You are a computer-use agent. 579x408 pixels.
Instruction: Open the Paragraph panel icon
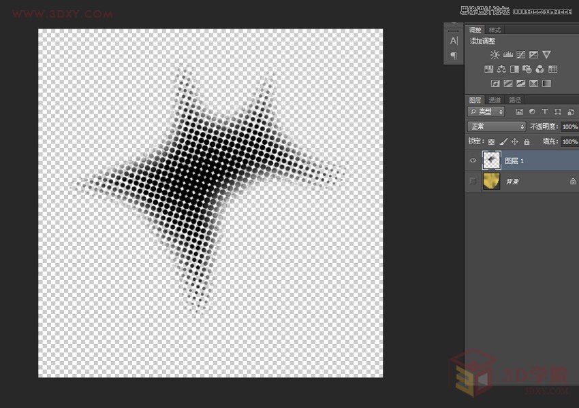[x=454, y=55]
